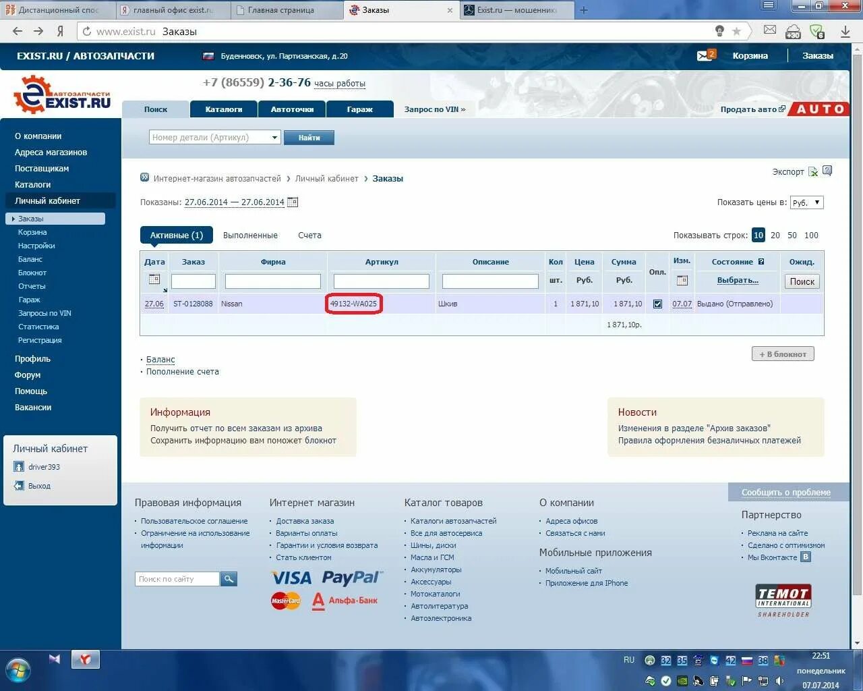The image size is (863, 691).
Task: Open driver393 profile link
Action: click(44, 467)
